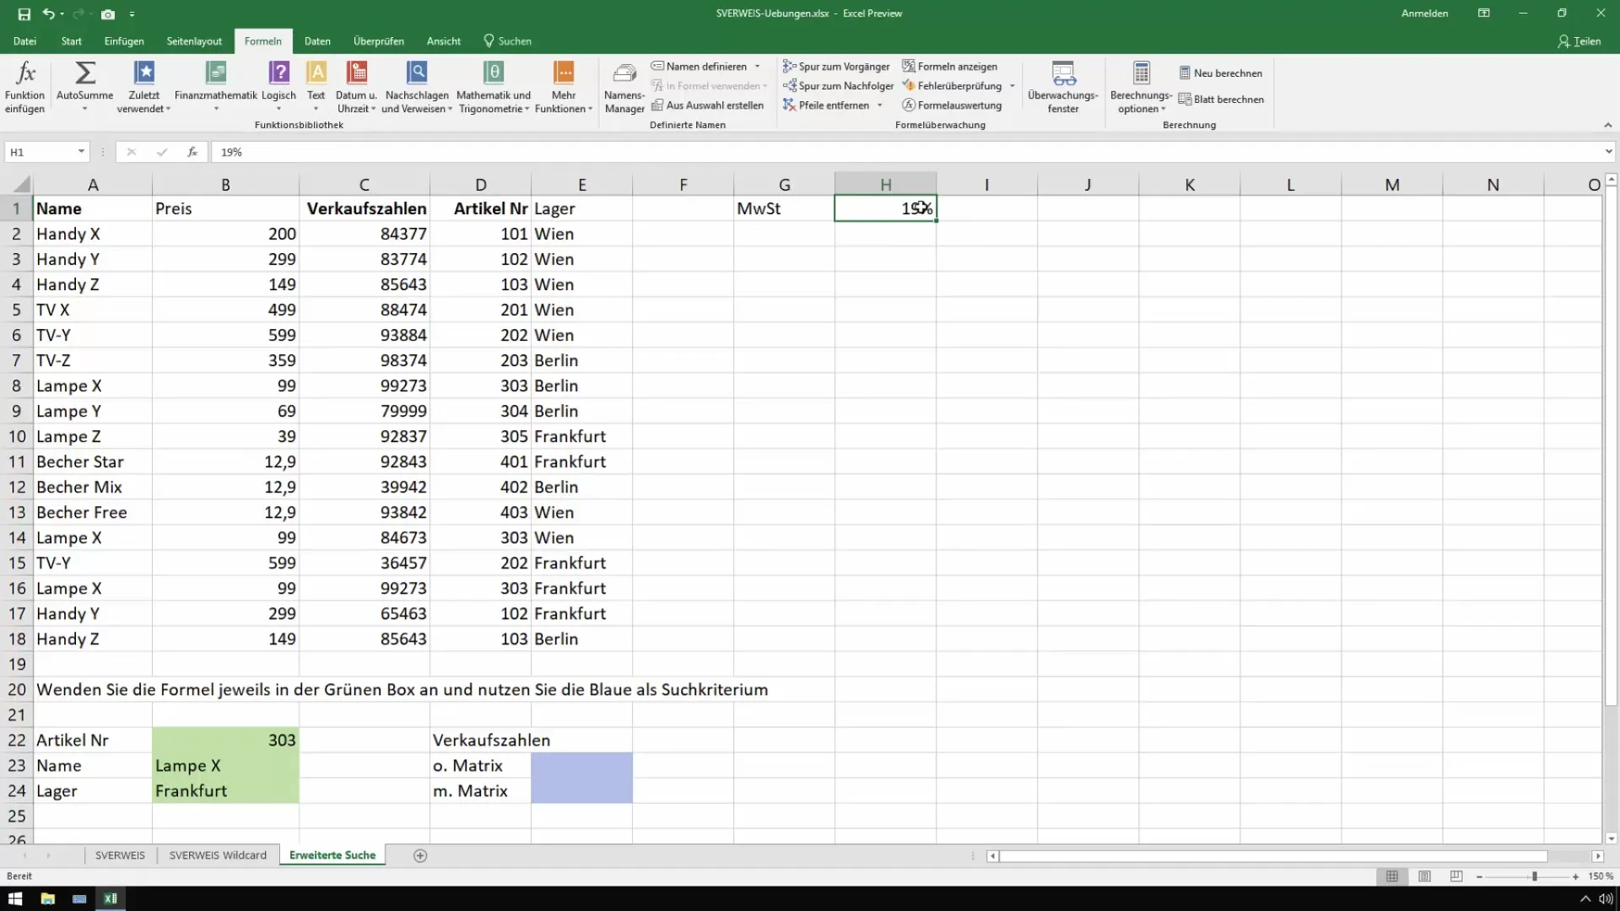
Task: Switch to Page Layout view
Action: tap(1424, 876)
